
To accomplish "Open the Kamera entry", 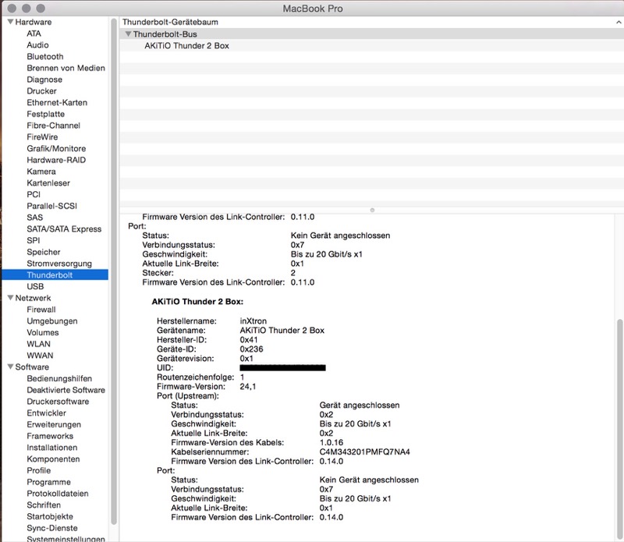I will (41, 172).
